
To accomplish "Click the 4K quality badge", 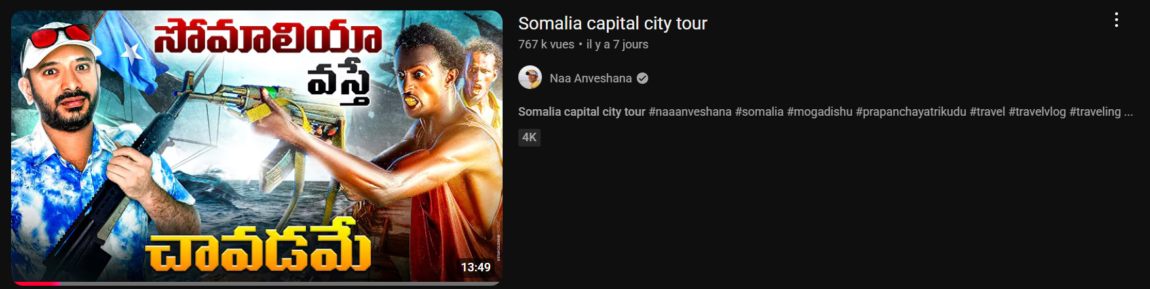I will tap(529, 137).
